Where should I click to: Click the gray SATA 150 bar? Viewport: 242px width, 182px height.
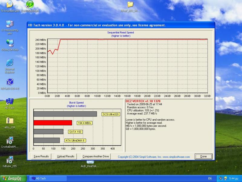pos(48,132)
